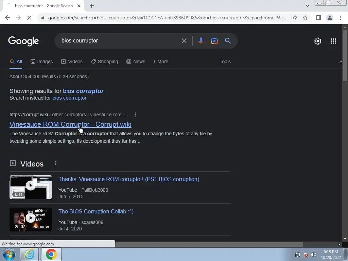Viewport: 348px width, 261px height.
Task: Select the All results tab
Action: (x=16, y=62)
